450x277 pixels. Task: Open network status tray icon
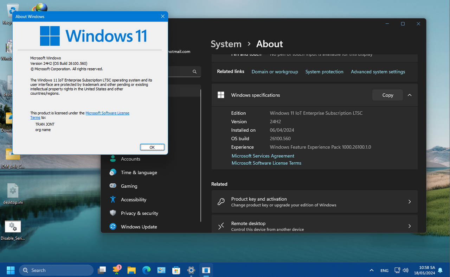click(x=397, y=270)
